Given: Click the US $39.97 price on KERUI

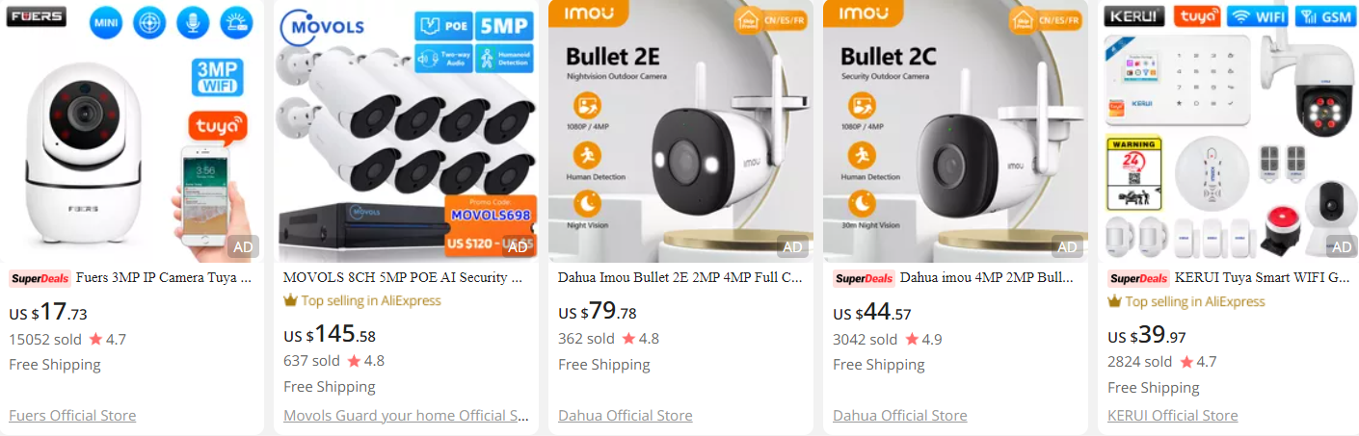Looking at the screenshot, I should [1147, 336].
